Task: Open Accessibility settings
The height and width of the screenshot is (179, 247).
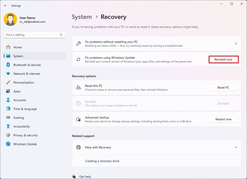Action: (21, 126)
